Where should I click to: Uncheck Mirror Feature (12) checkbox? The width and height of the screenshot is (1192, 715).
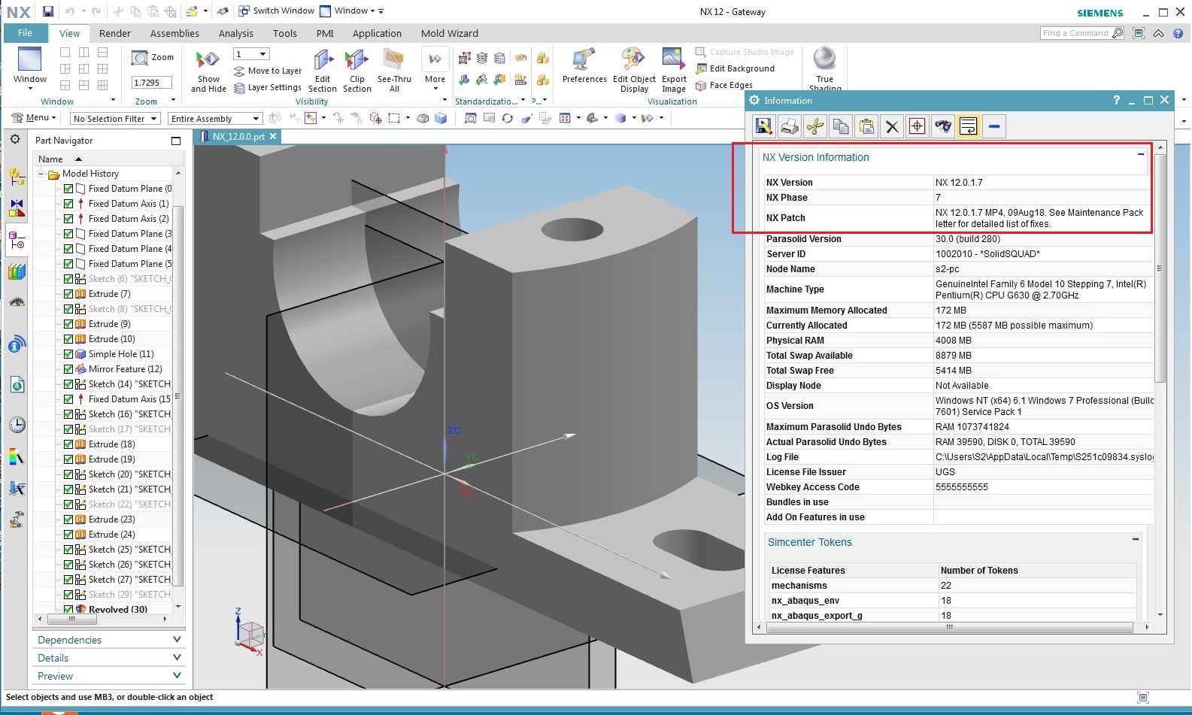coord(68,369)
